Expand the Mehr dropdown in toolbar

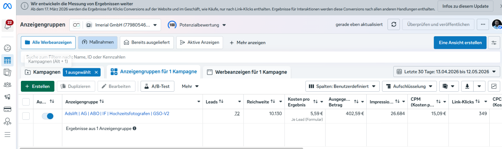tap(190, 86)
